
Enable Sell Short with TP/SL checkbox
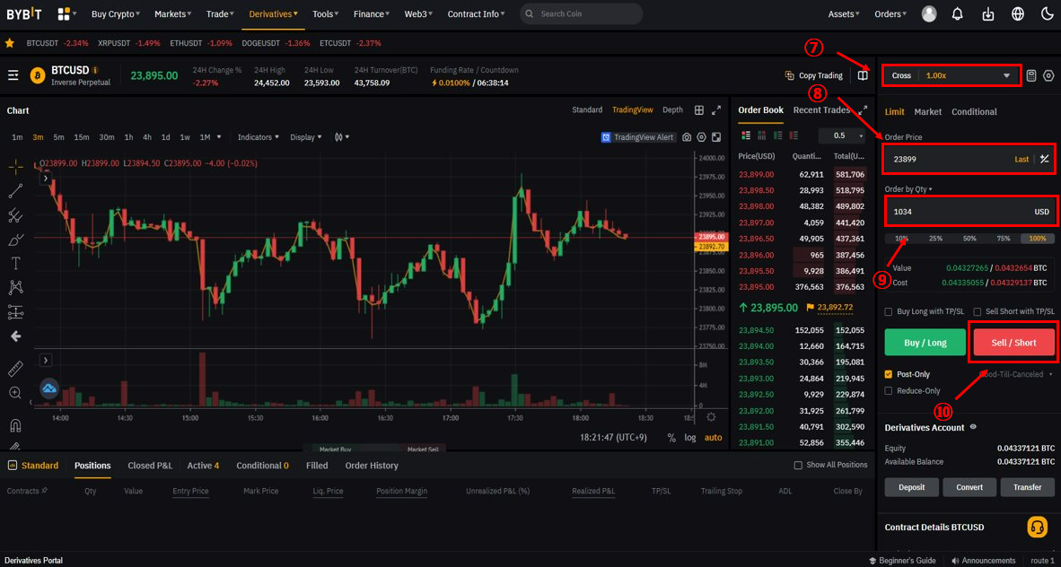978,312
